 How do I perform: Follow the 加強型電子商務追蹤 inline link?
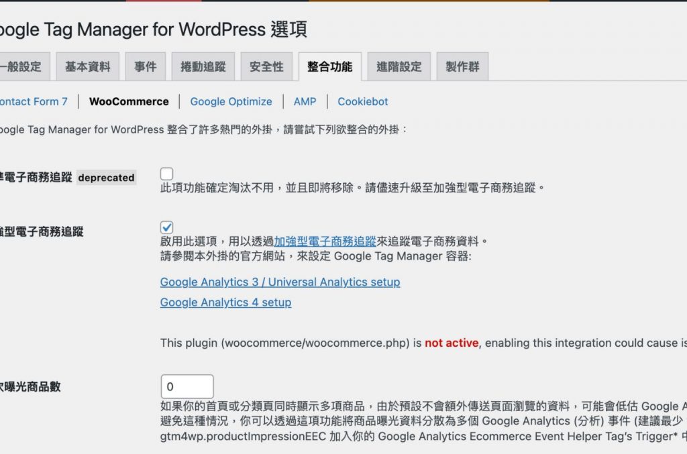coord(325,241)
